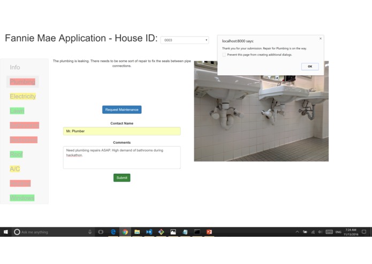The image size is (372, 264).
Task: Click the Cortana circle icon
Action: (x=17, y=232)
